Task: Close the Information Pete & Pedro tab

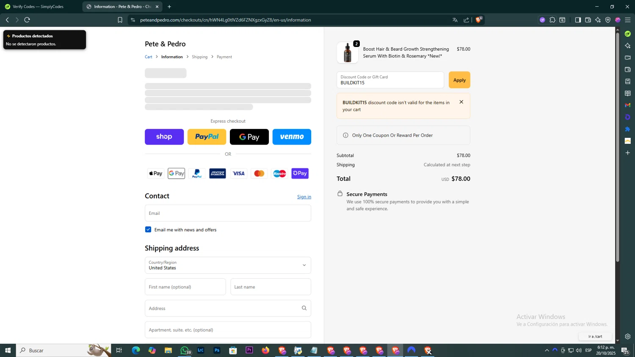Action: tap(157, 7)
